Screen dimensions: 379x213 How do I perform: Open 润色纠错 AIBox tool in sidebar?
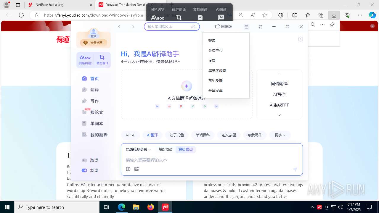pyautogui.click(x=85, y=60)
